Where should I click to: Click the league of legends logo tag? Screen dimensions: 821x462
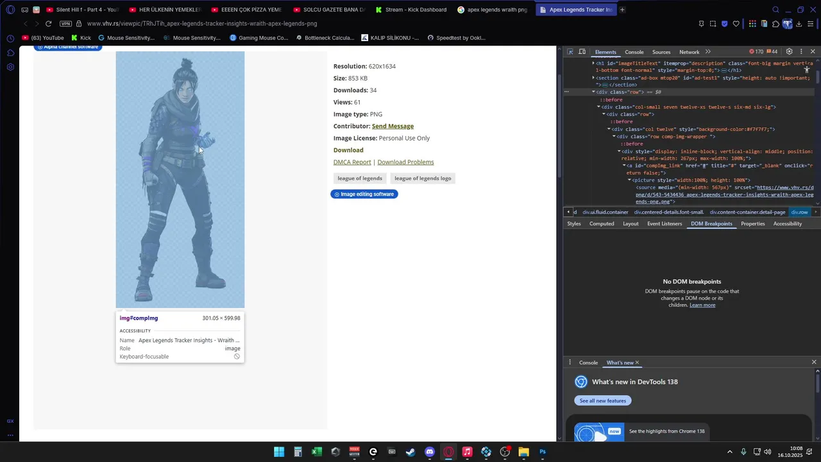tap(423, 178)
